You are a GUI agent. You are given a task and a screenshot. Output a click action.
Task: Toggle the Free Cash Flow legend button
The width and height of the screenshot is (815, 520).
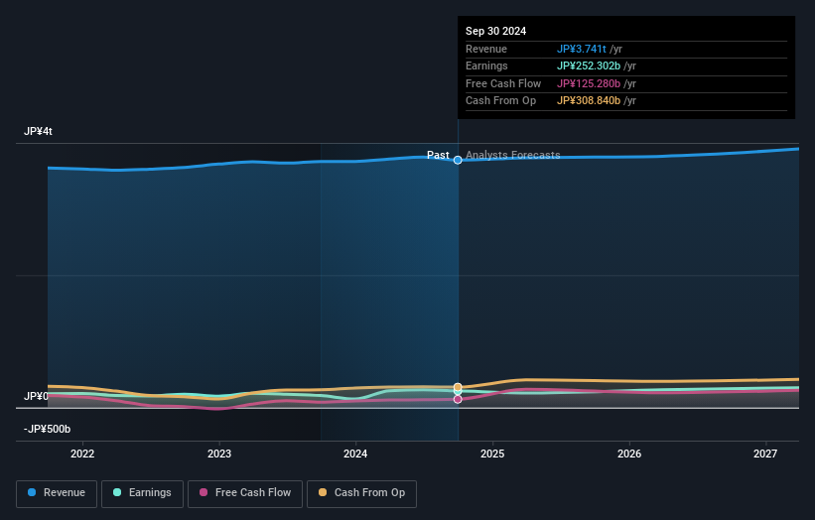click(x=245, y=493)
